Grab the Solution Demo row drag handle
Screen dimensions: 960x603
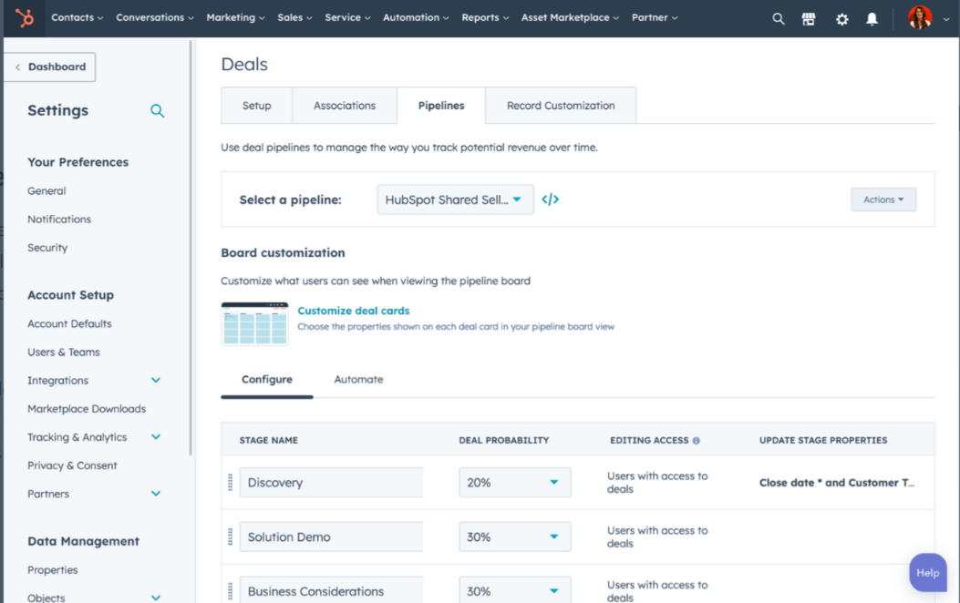coord(231,537)
